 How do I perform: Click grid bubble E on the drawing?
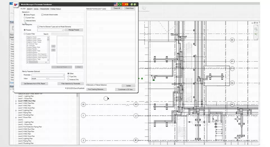pos(232,40)
